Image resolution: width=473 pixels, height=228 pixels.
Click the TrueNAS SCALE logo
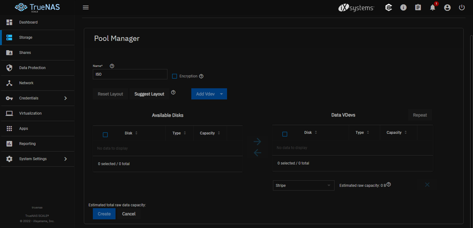point(37,7)
